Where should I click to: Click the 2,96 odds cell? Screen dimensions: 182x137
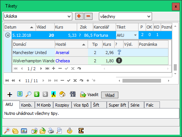pyautogui.click(x=108, y=53)
